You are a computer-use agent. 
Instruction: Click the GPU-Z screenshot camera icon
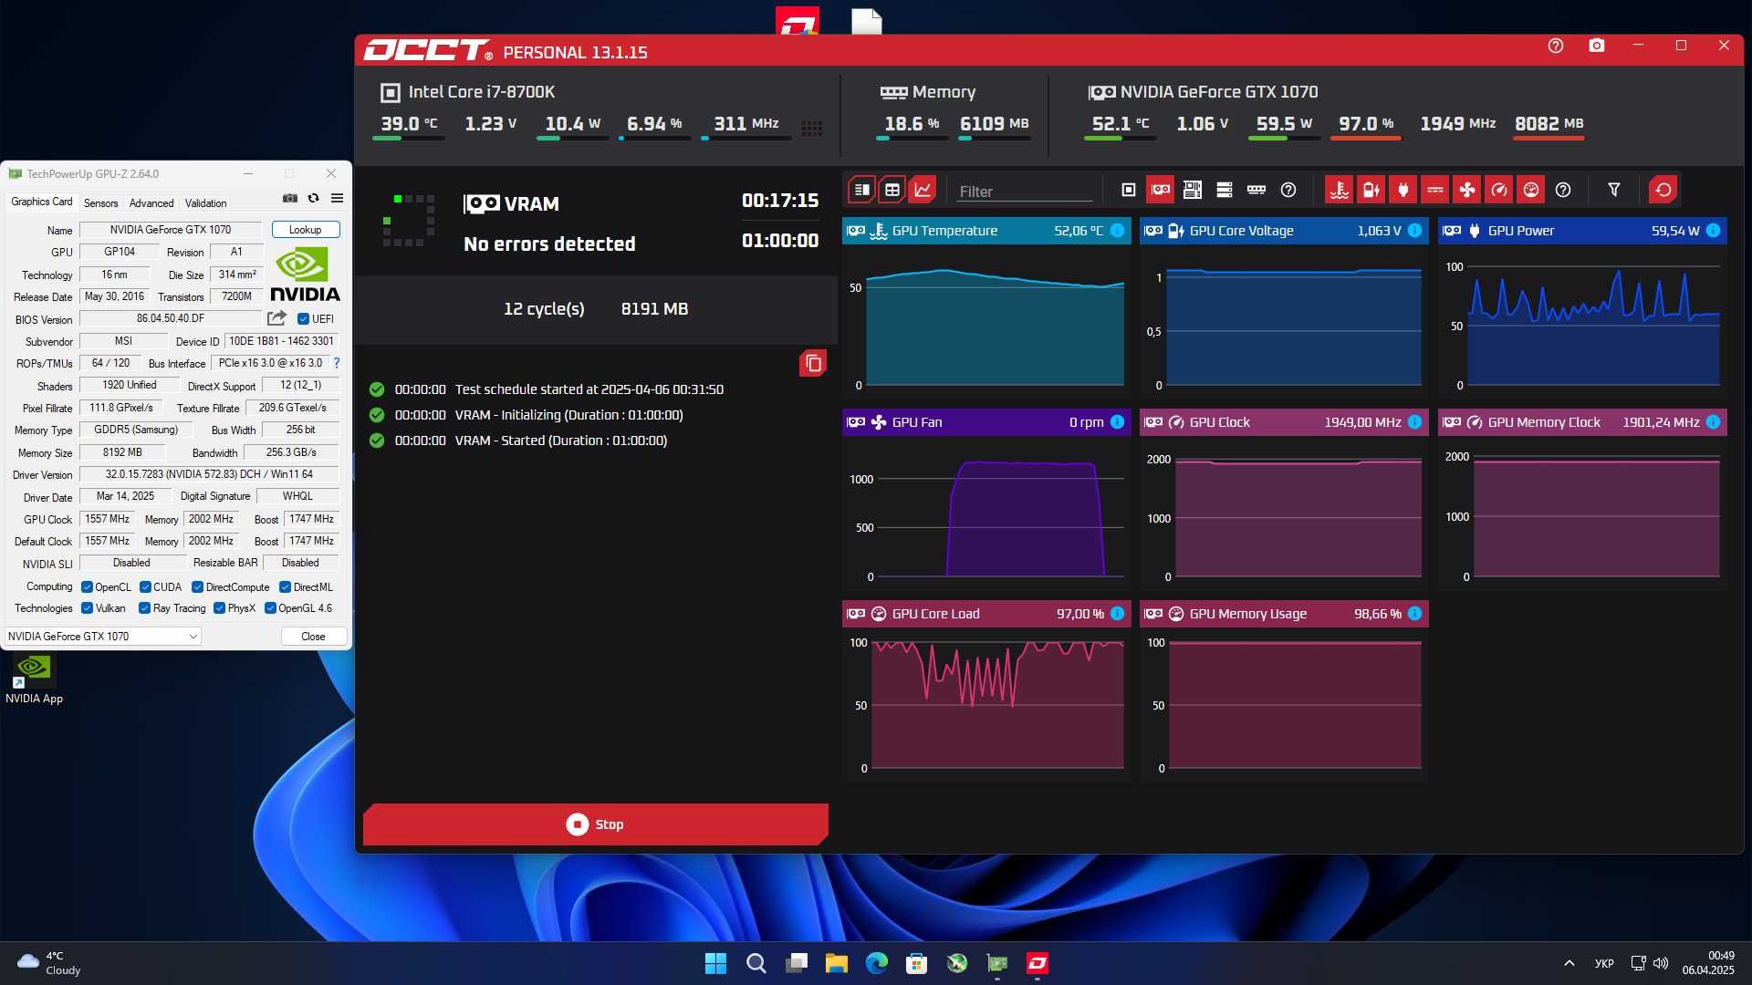tap(290, 198)
